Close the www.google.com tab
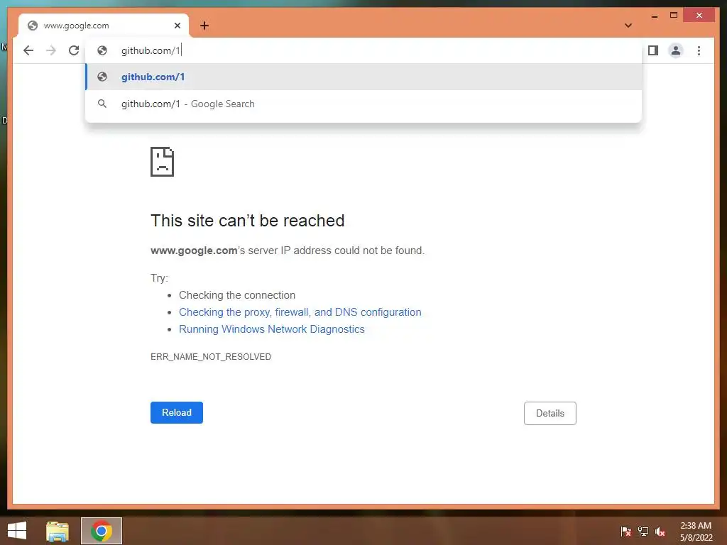Image resolution: width=727 pixels, height=545 pixels. pyautogui.click(x=177, y=26)
